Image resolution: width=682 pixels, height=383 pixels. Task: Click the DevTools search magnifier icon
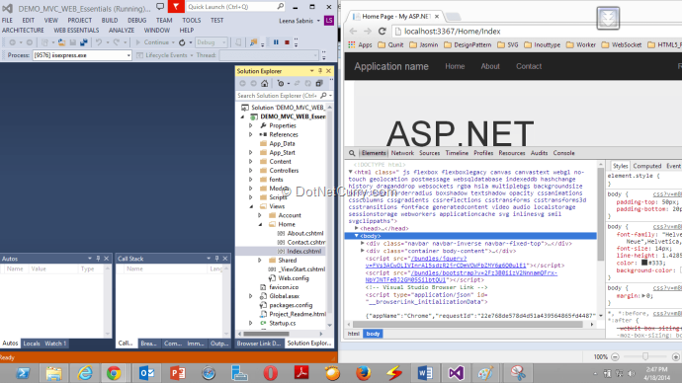[x=352, y=153]
